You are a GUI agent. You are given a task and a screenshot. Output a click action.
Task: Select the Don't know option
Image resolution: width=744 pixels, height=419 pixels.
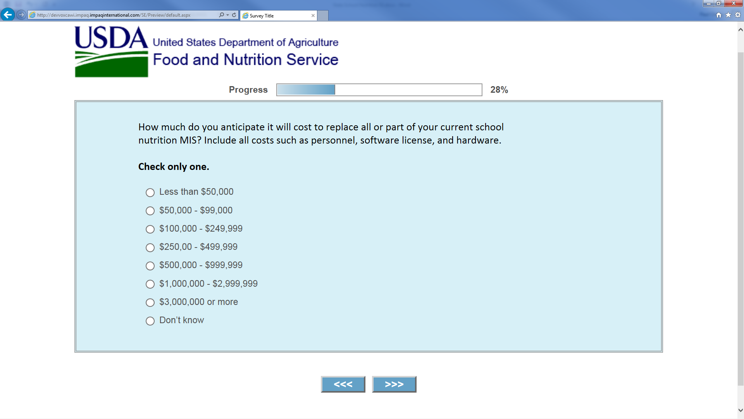[150, 321]
